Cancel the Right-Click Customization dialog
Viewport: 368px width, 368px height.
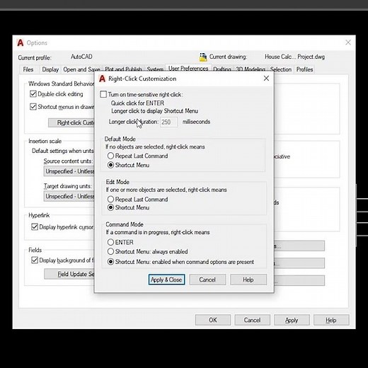pyautogui.click(x=207, y=280)
